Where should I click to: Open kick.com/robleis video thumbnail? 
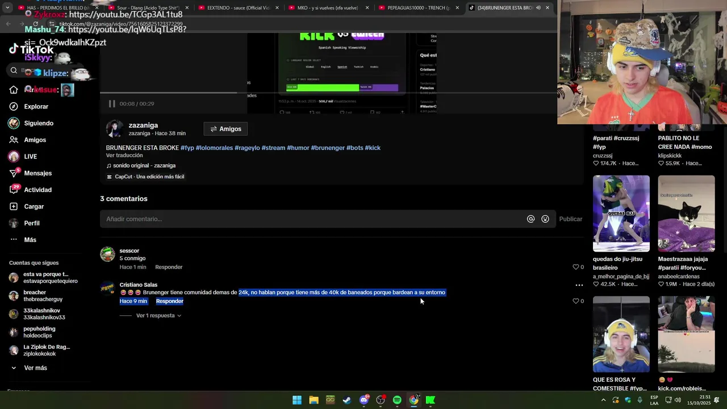[686, 334]
